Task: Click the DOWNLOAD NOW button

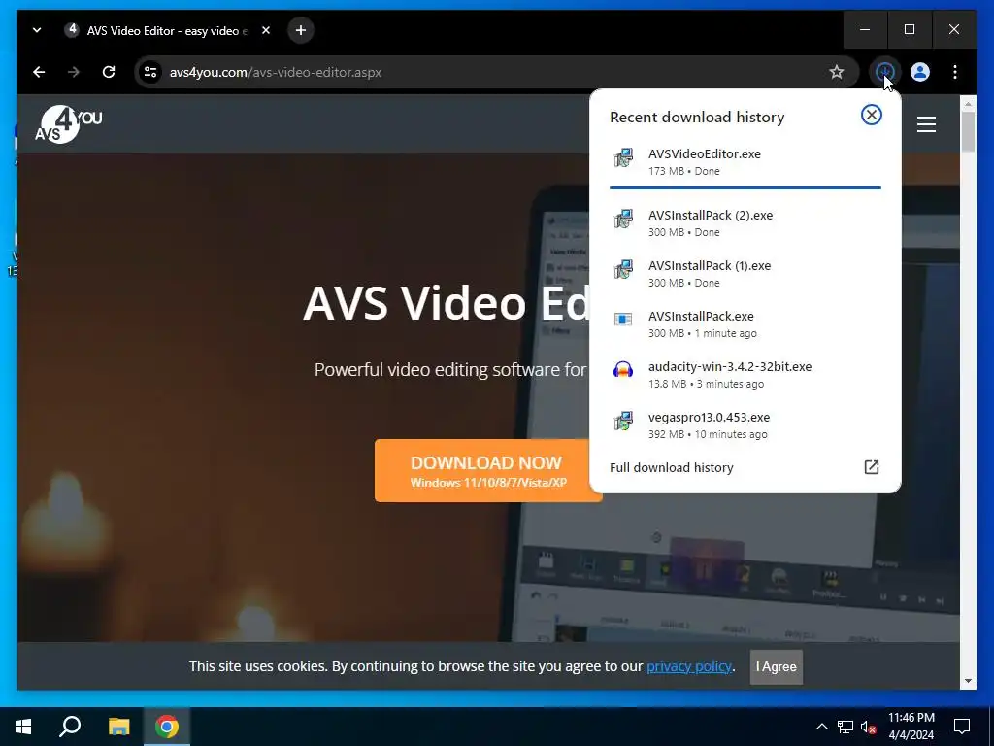Action: [x=487, y=471]
